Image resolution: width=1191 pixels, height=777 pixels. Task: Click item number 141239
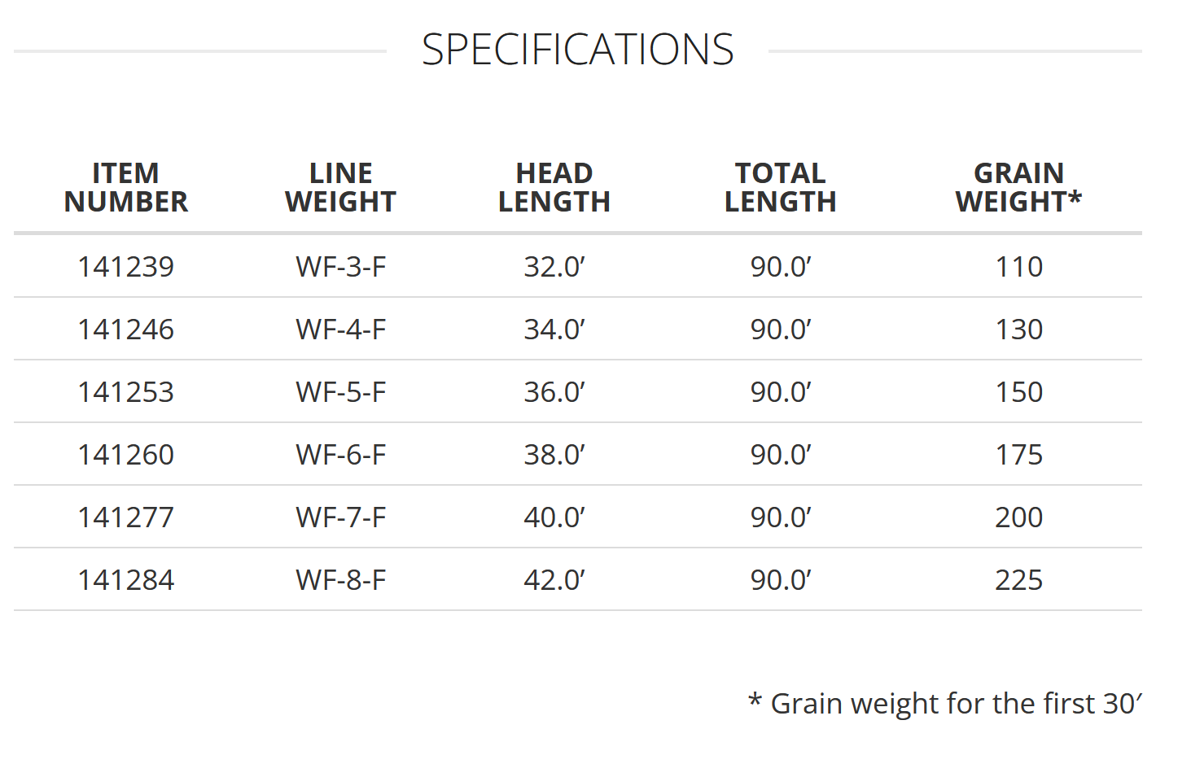[x=126, y=267]
